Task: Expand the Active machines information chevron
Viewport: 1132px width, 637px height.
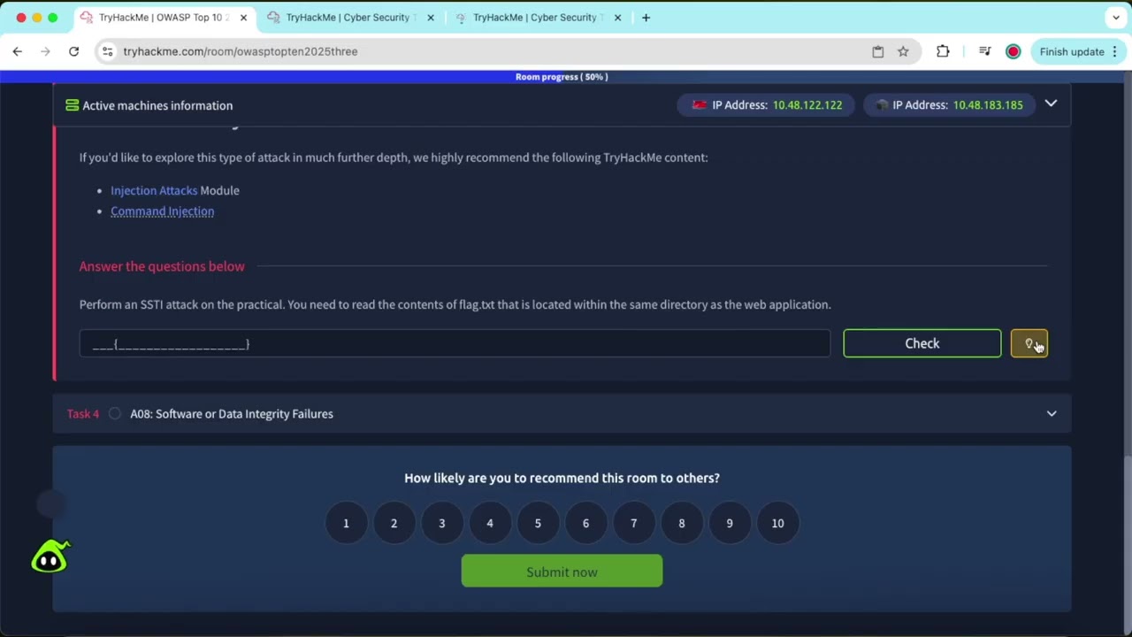Action: pyautogui.click(x=1051, y=104)
